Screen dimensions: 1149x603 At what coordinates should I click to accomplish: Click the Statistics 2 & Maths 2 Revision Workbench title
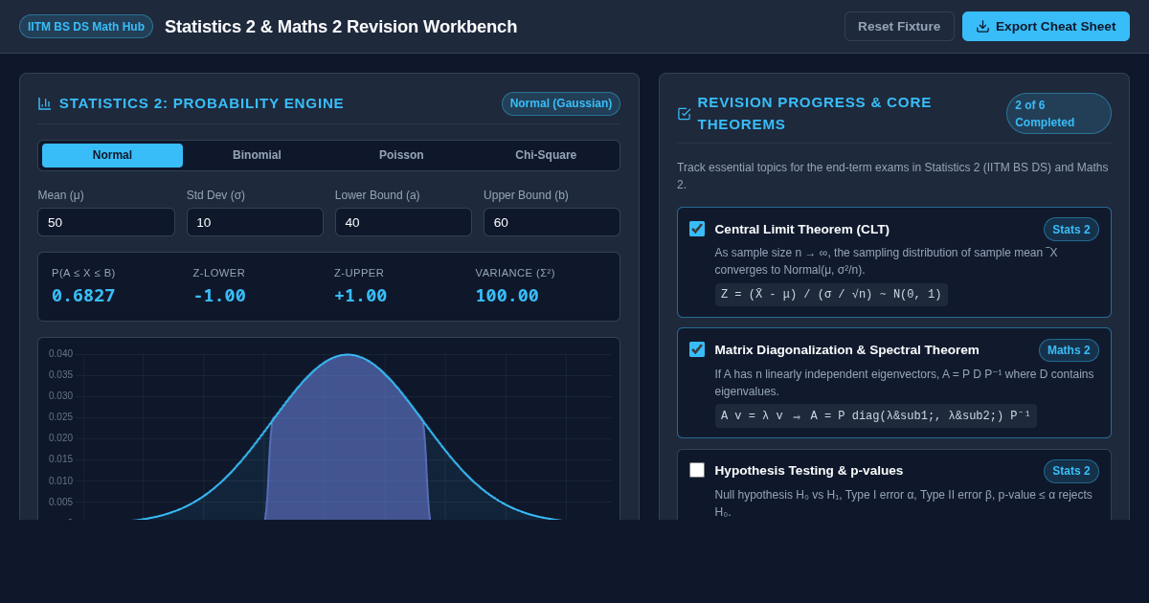click(341, 27)
